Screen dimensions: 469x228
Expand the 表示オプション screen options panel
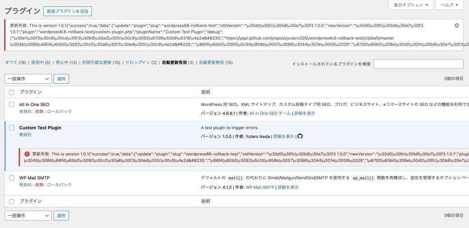pyautogui.click(x=411, y=5)
